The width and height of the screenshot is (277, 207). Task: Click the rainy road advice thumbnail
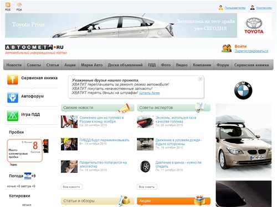145,144
